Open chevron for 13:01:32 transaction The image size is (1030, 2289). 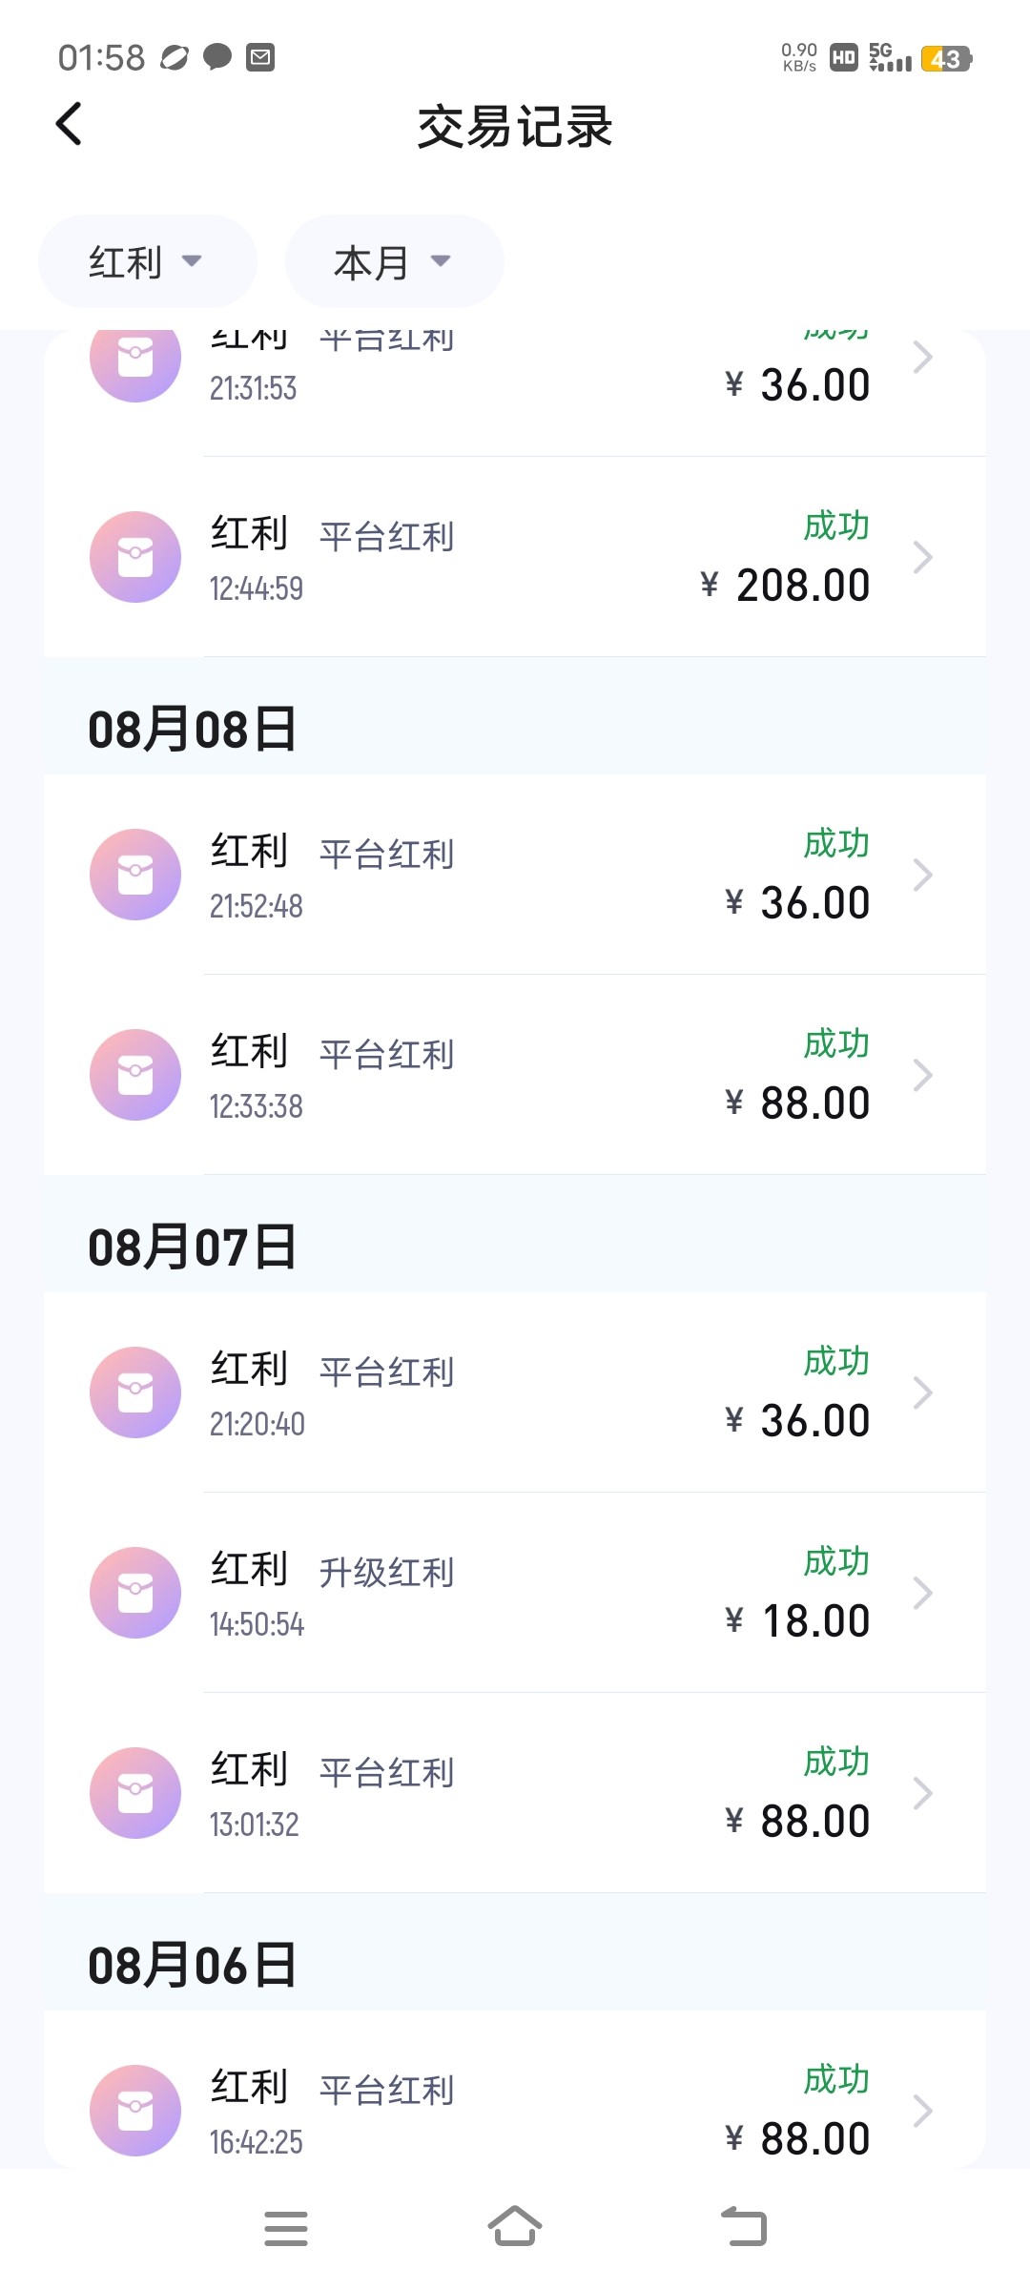[x=921, y=1793]
